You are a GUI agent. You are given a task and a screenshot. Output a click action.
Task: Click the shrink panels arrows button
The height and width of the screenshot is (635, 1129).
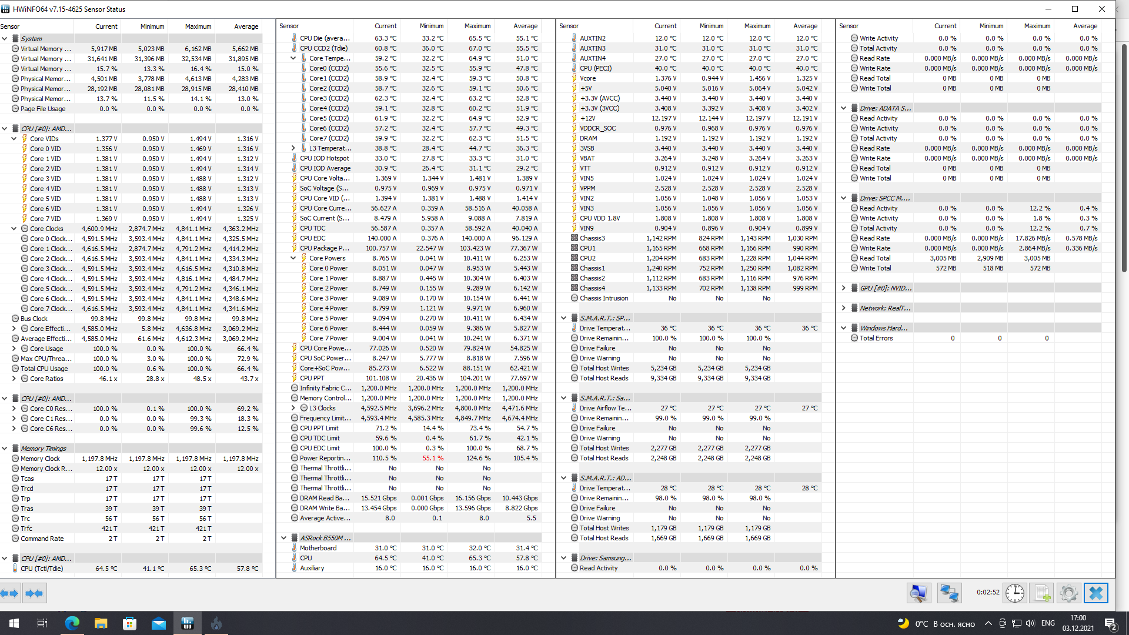[x=34, y=593]
